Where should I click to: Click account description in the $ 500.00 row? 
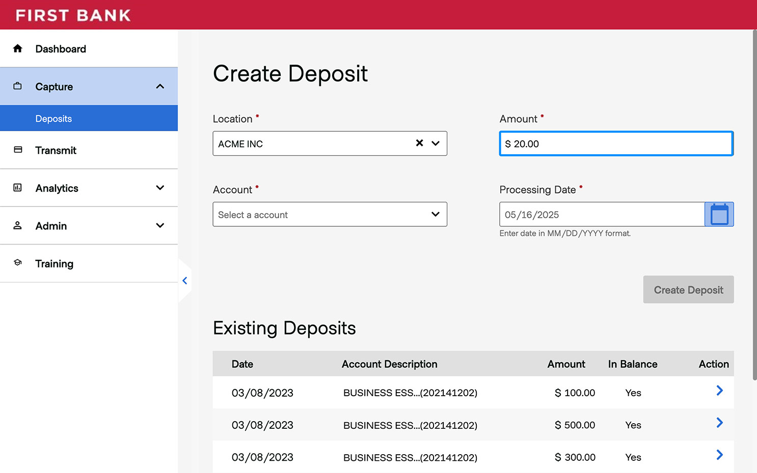(x=410, y=425)
